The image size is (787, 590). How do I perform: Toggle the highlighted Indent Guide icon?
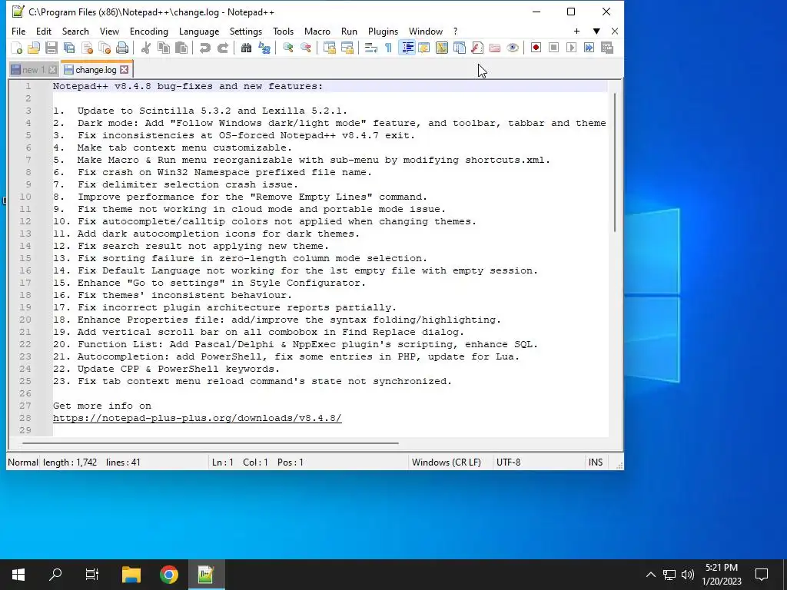(x=407, y=48)
